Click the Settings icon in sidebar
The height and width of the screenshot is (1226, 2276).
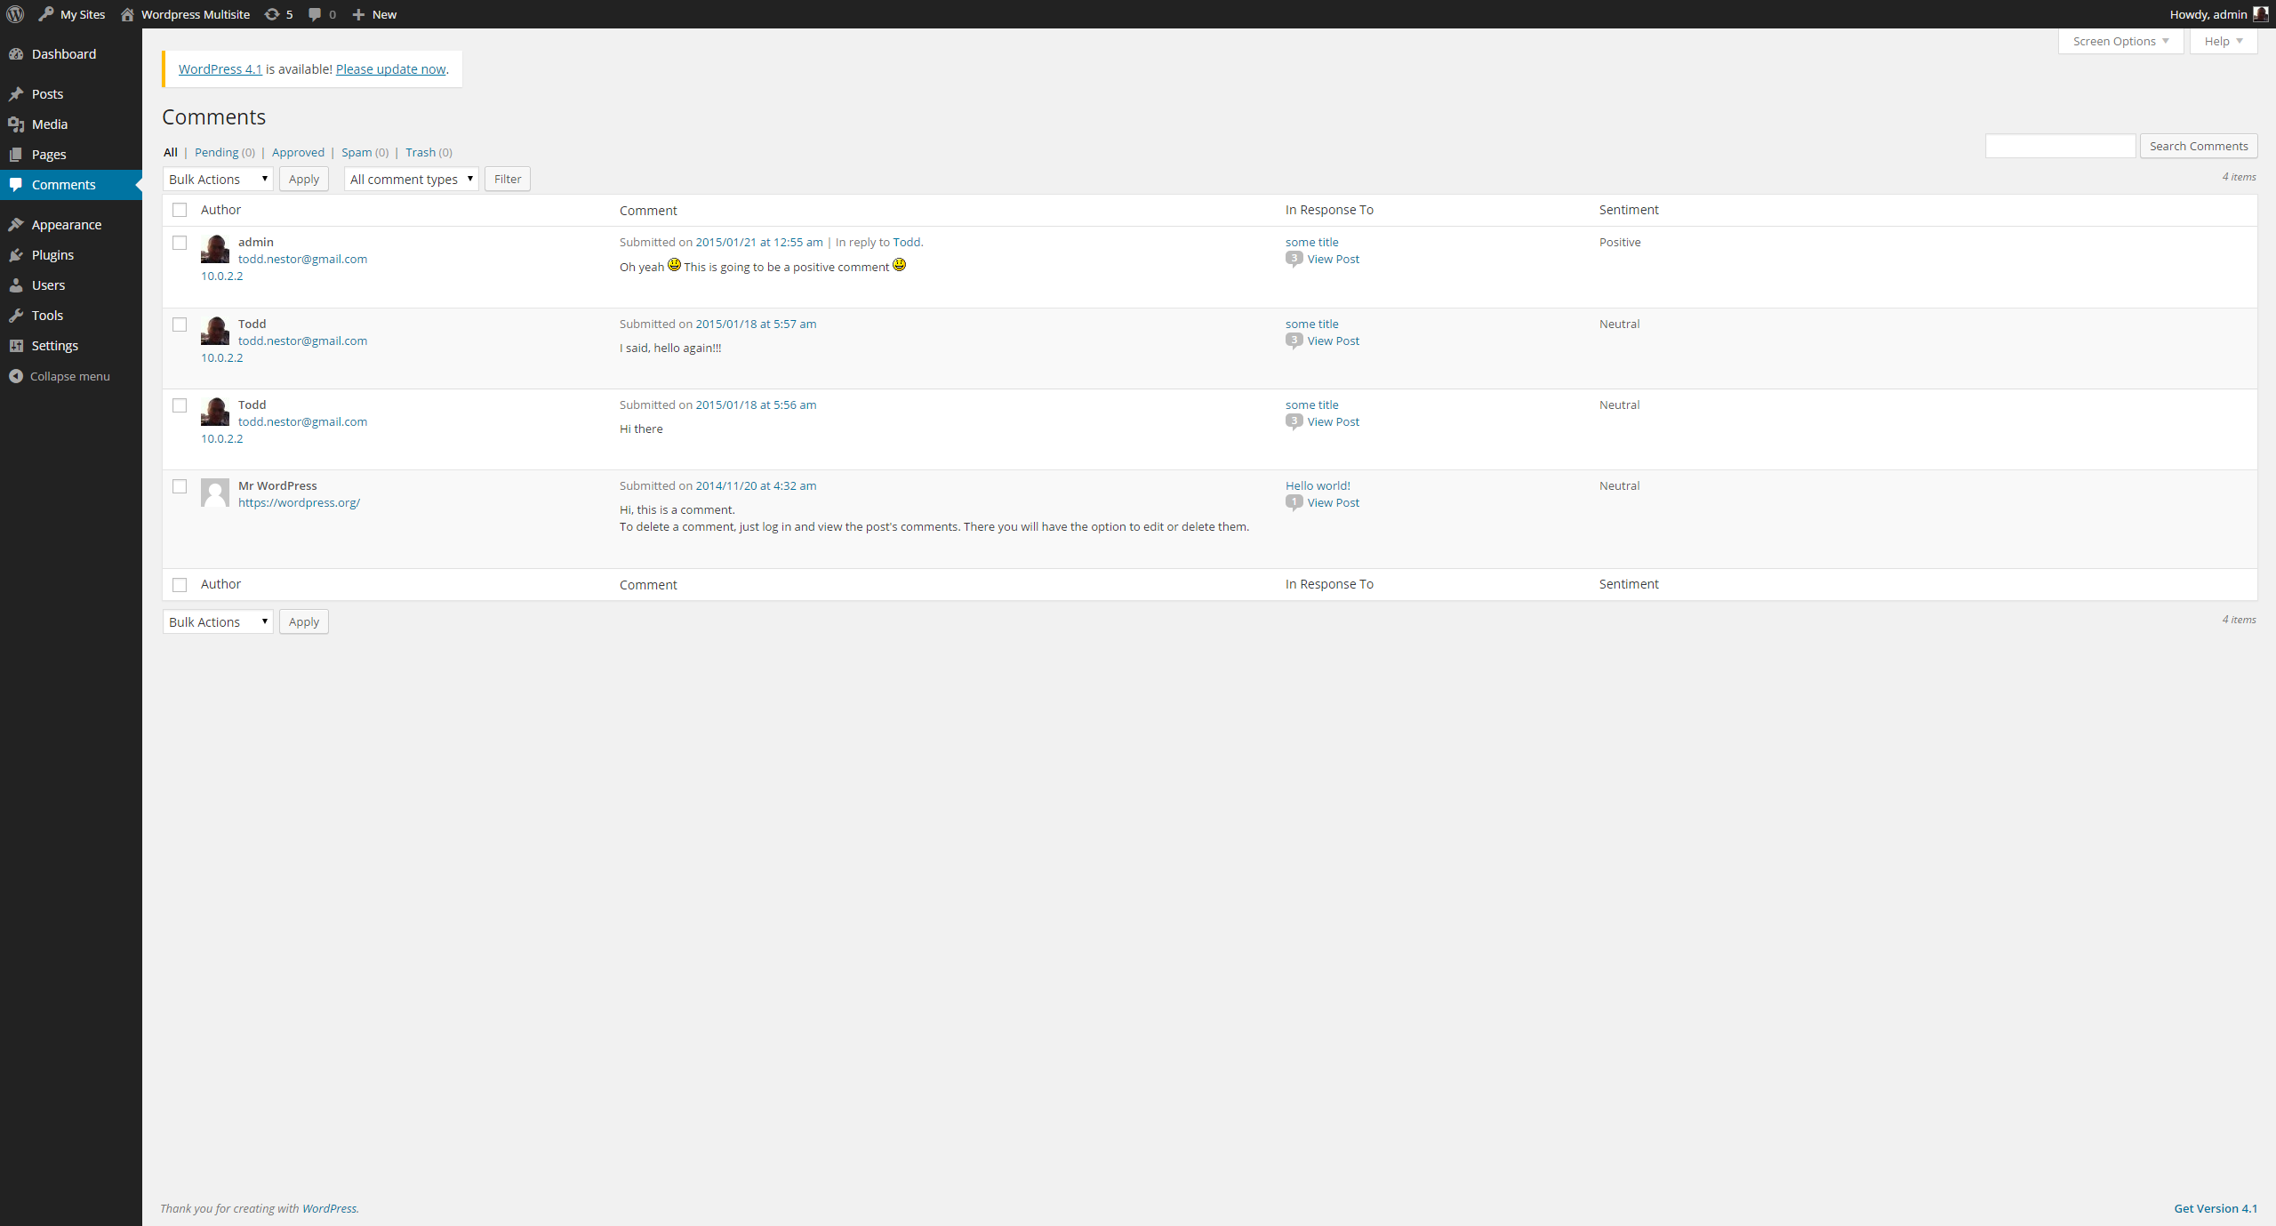pos(16,346)
